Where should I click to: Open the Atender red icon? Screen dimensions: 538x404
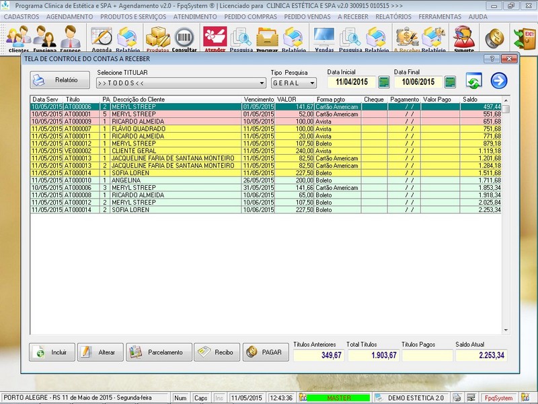click(215, 38)
